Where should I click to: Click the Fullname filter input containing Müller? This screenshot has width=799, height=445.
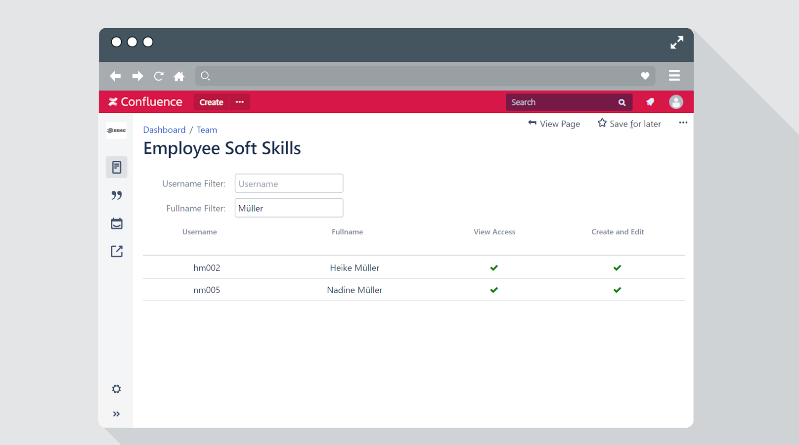point(289,208)
